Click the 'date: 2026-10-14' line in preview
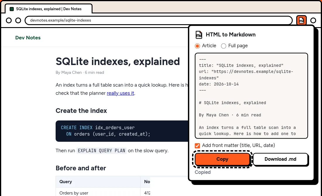 219,84
